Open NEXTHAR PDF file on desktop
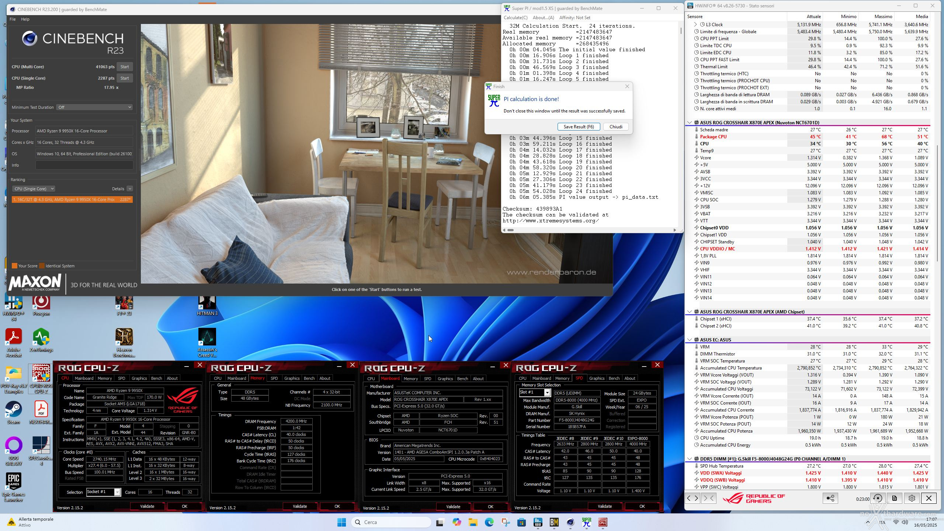Screen dimensions: 944x531 (x=41, y=413)
